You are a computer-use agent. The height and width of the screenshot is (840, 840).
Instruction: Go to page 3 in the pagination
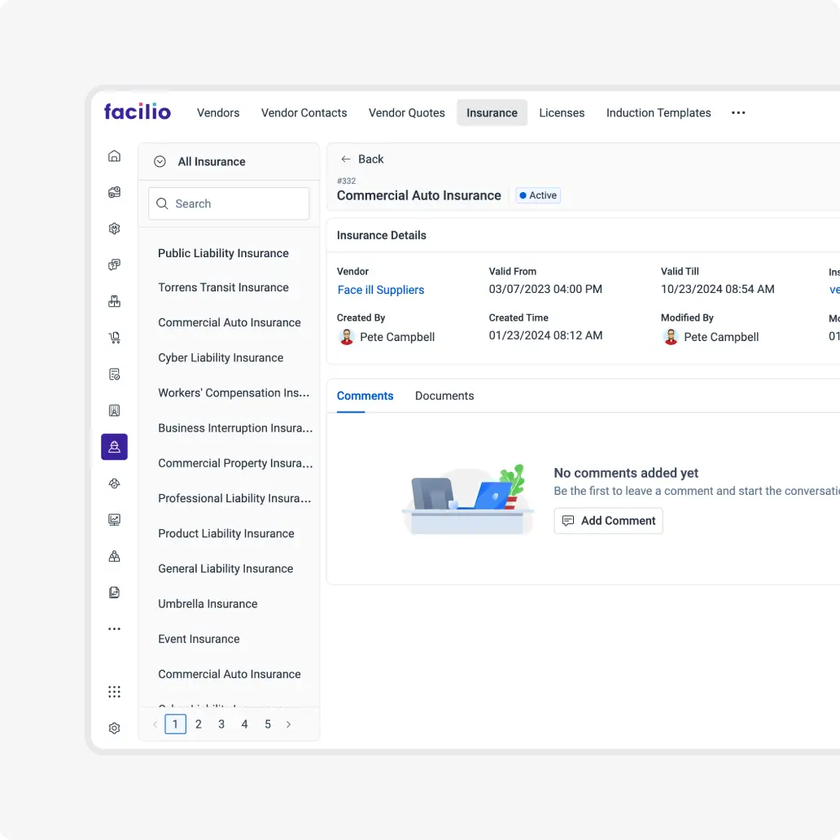coord(221,724)
